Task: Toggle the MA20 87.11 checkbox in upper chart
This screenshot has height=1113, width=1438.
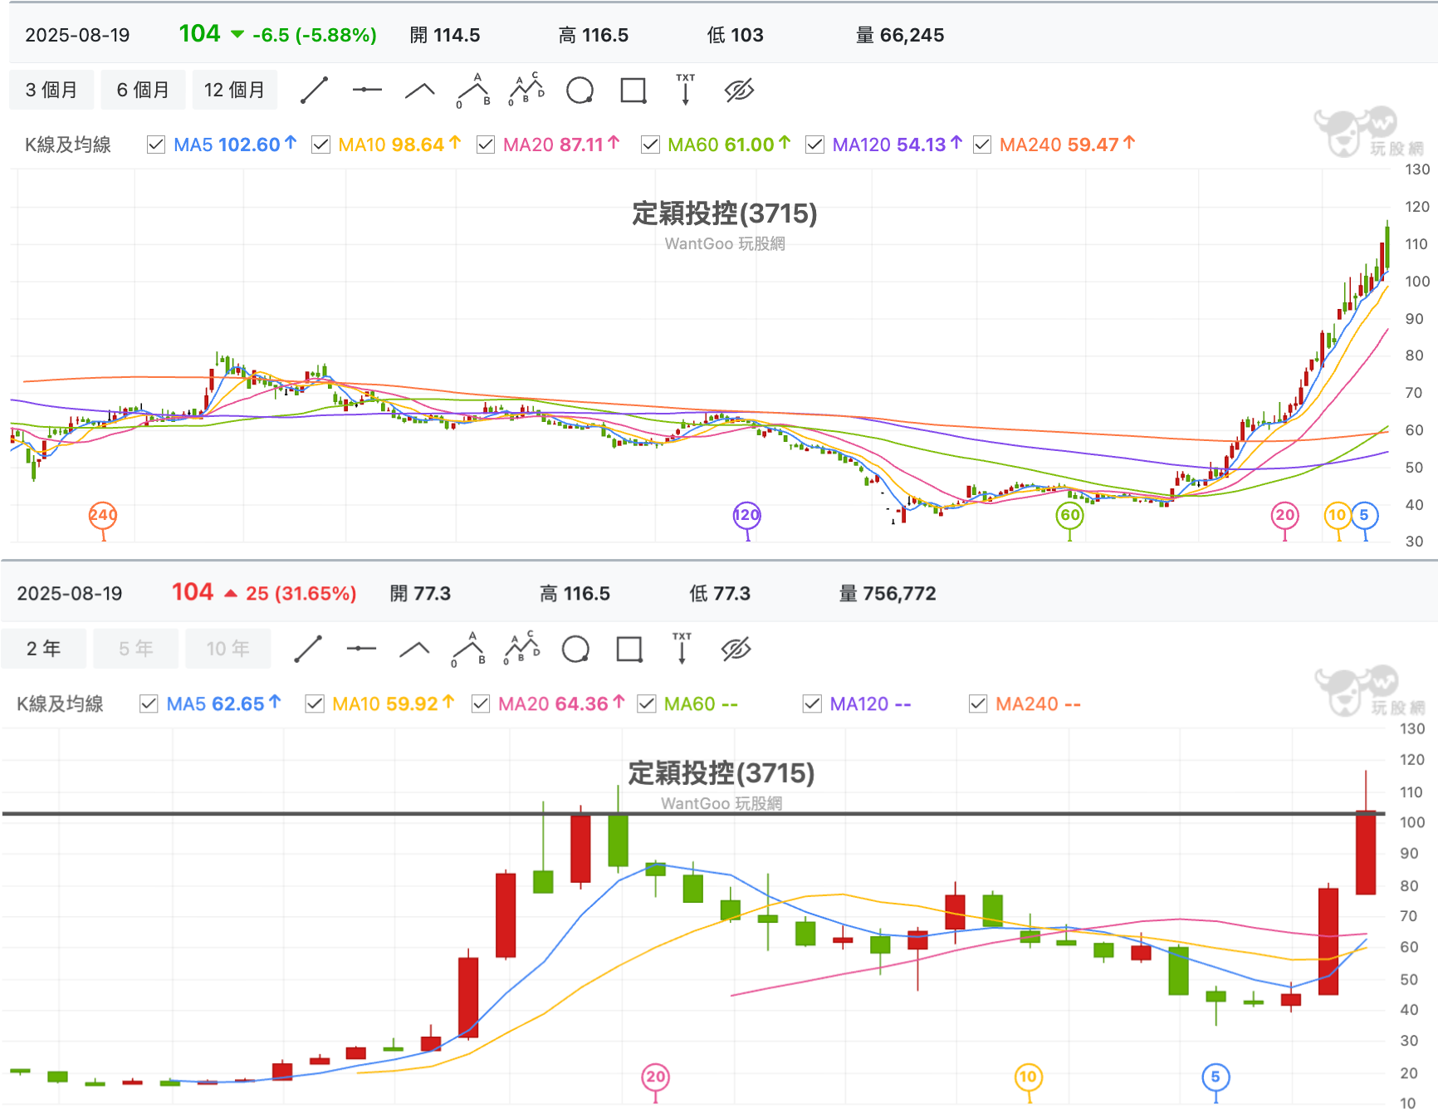Action: point(486,145)
